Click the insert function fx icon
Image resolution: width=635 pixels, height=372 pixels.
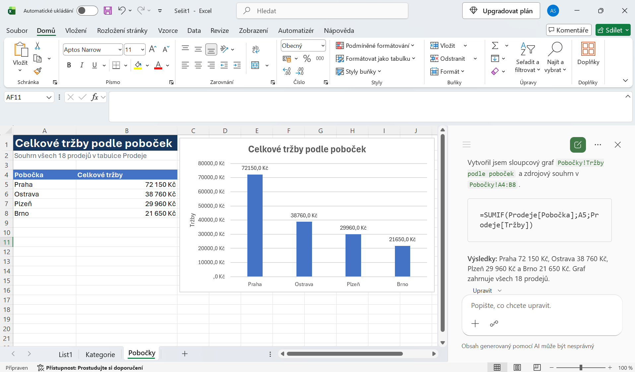pyautogui.click(x=95, y=97)
